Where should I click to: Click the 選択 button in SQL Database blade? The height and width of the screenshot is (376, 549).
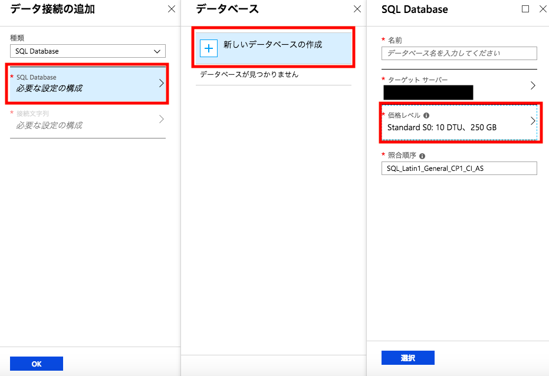pyautogui.click(x=407, y=357)
